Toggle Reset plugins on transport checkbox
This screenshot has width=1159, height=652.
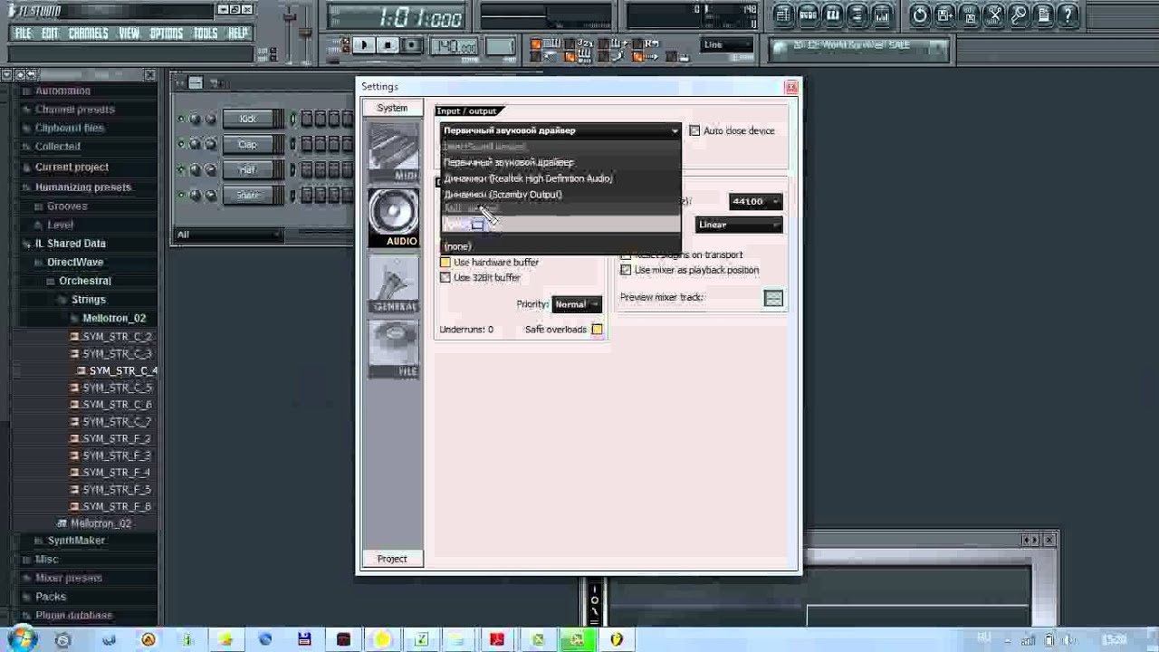pyautogui.click(x=626, y=255)
